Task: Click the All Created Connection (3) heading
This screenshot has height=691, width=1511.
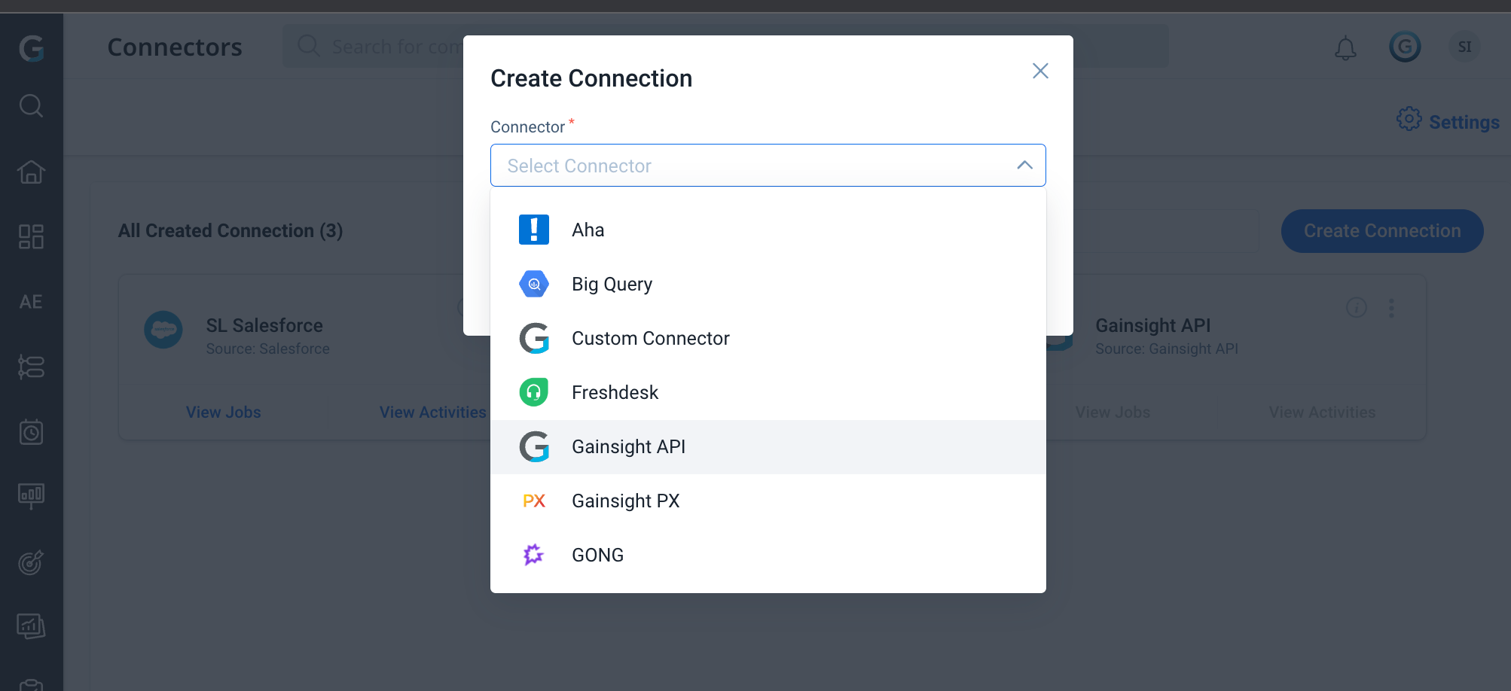Action: 230,230
